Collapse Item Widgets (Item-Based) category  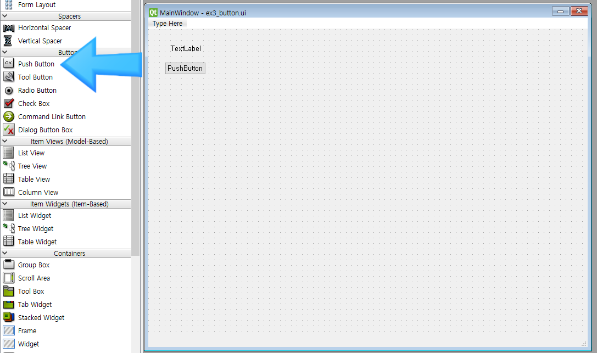5,204
